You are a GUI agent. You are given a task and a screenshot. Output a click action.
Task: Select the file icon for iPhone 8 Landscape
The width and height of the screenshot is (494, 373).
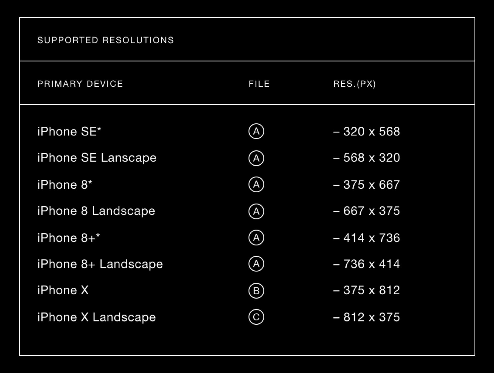coord(256,211)
